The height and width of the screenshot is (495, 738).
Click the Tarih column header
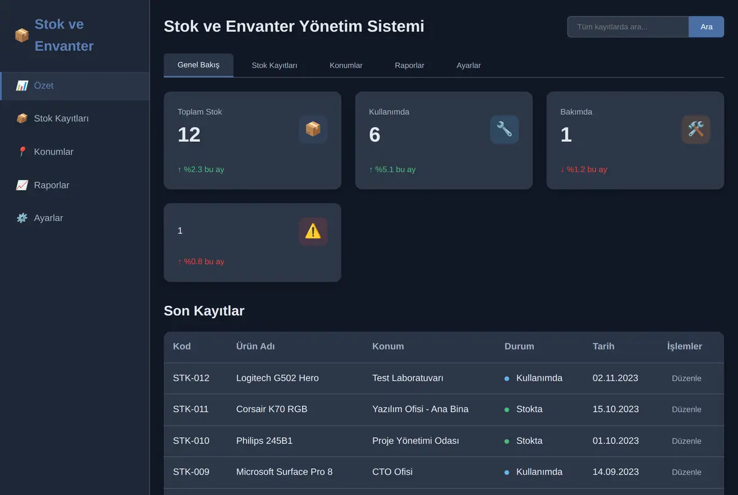pos(603,346)
